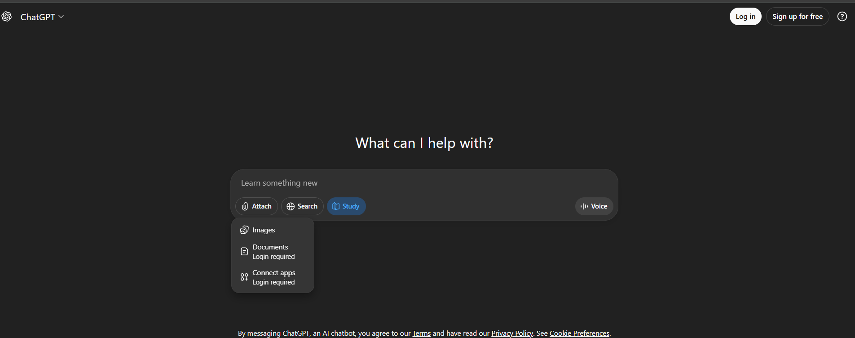Image resolution: width=855 pixels, height=338 pixels.
Task: Click the Attach button
Action: coord(256,206)
